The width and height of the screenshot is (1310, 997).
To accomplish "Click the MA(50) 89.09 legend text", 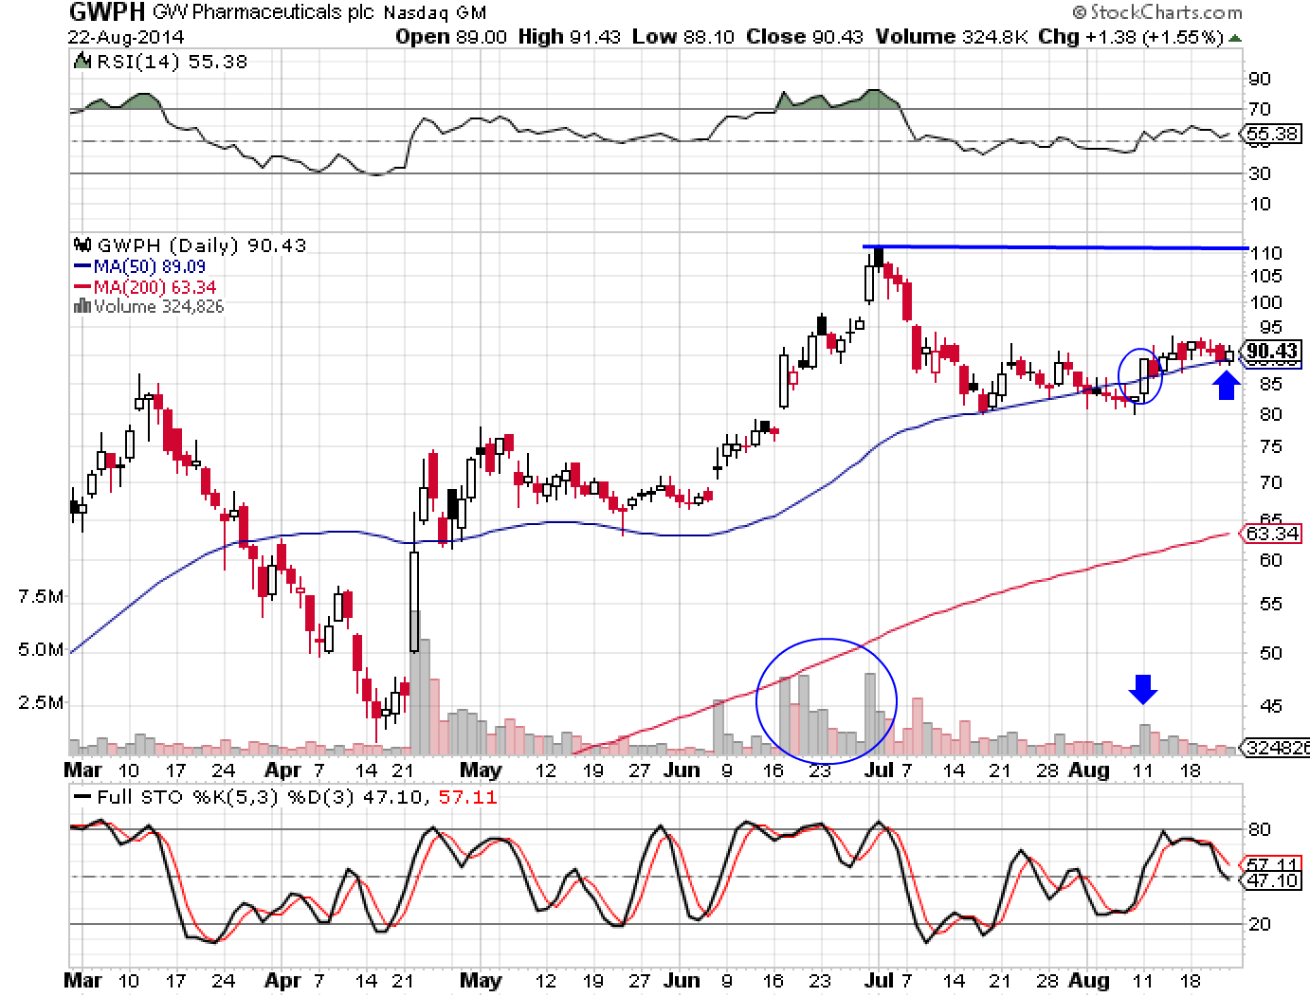I will pos(149,267).
